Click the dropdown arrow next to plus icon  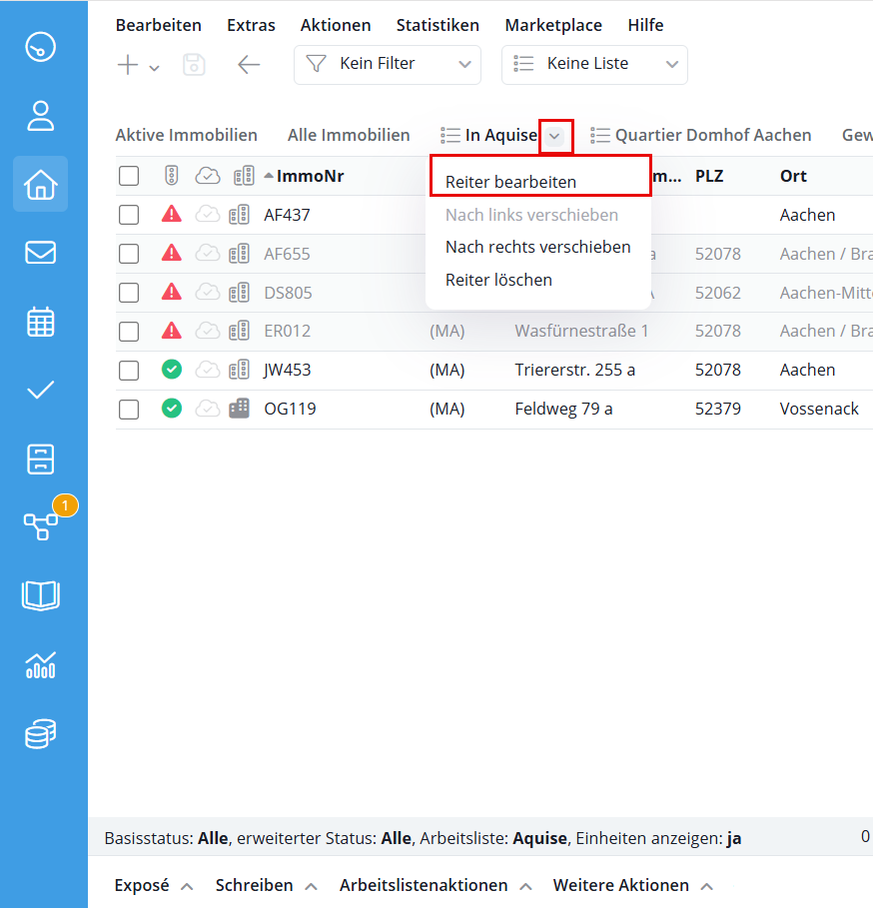(154, 68)
